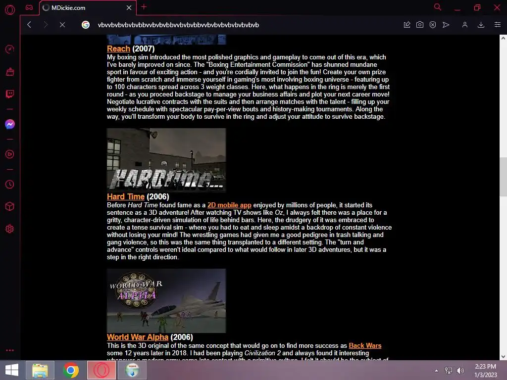Screen dimensions: 507x380
Task: Open the downloader app in taskbar
Action: pos(132,370)
